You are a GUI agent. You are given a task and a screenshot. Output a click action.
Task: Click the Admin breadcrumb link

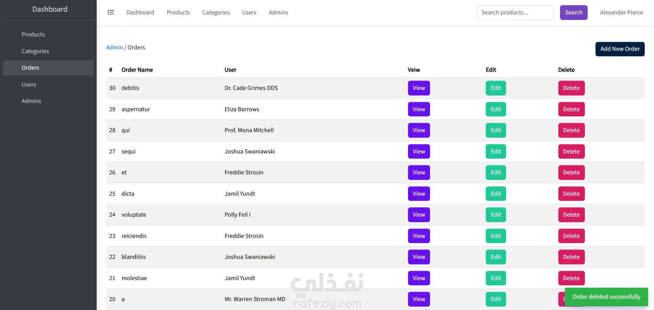coord(114,47)
